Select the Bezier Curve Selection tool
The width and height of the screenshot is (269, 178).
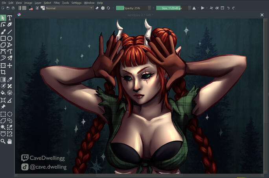[3, 134]
